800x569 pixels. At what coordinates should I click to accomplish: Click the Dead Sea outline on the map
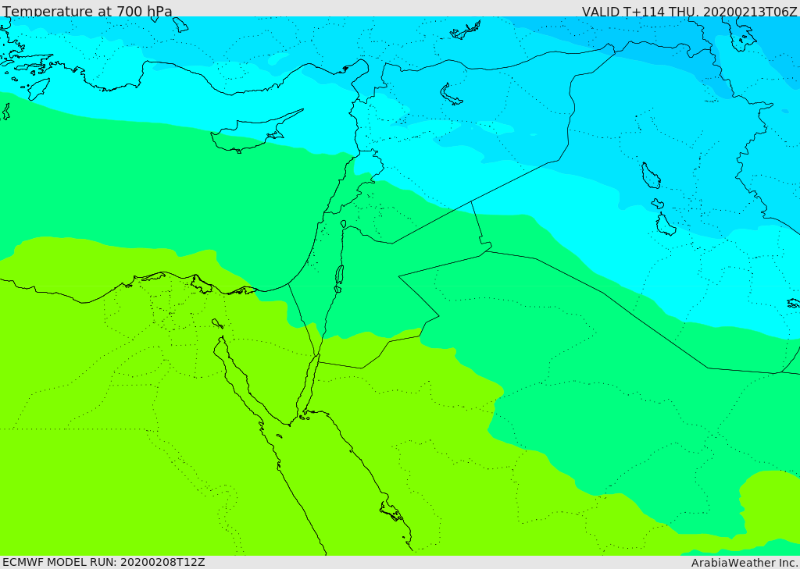(x=339, y=279)
